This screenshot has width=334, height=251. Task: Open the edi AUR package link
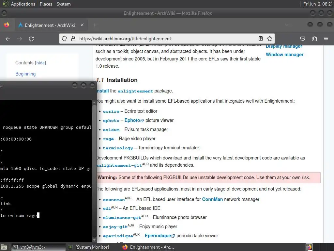click(x=107, y=209)
